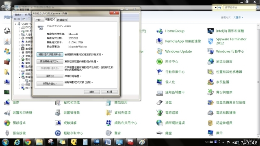Open the 認證管理員 icon
The image size is (260, 146).
210,123
